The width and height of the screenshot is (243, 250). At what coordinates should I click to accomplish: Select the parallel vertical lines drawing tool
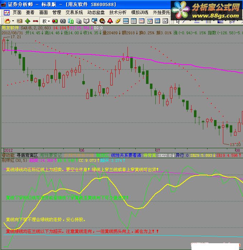(208, 21)
